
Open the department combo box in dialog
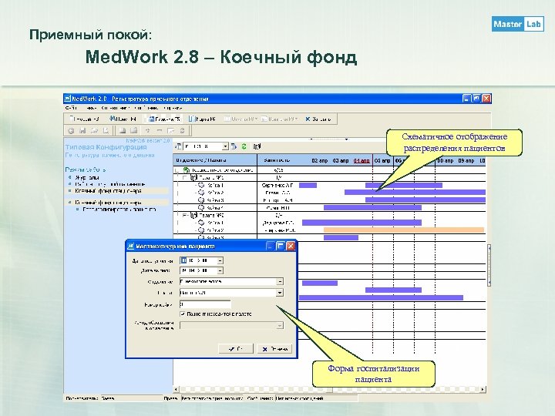(280, 282)
